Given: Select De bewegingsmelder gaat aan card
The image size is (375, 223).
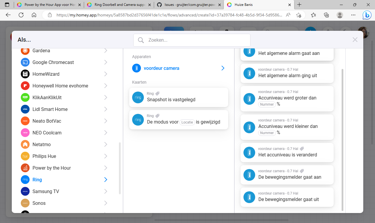Looking at the screenshot, I should (x=287, y=175).
